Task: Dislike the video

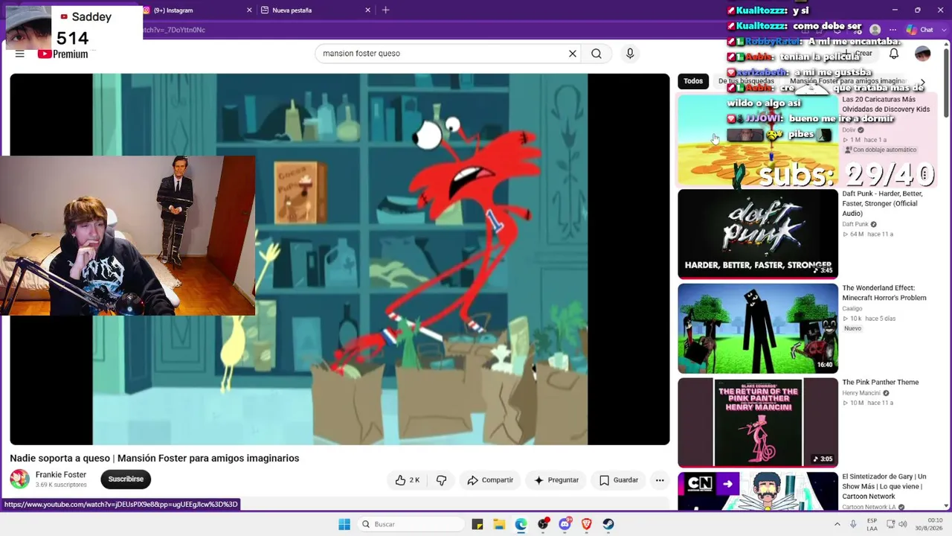Action: [x=441, y=480]
